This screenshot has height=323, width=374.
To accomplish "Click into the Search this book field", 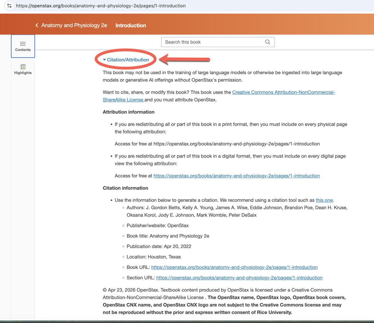I will [x=218, y=42].
